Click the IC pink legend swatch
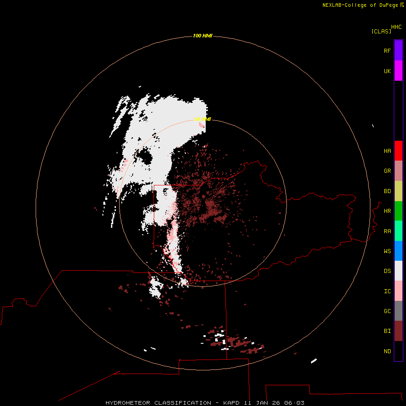Viewport: 406px width, 406px height. coord(398,291)
